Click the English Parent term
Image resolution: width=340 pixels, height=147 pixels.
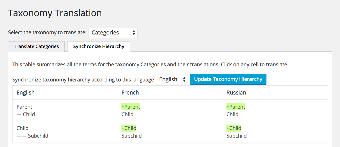click(x=24, y=107)
